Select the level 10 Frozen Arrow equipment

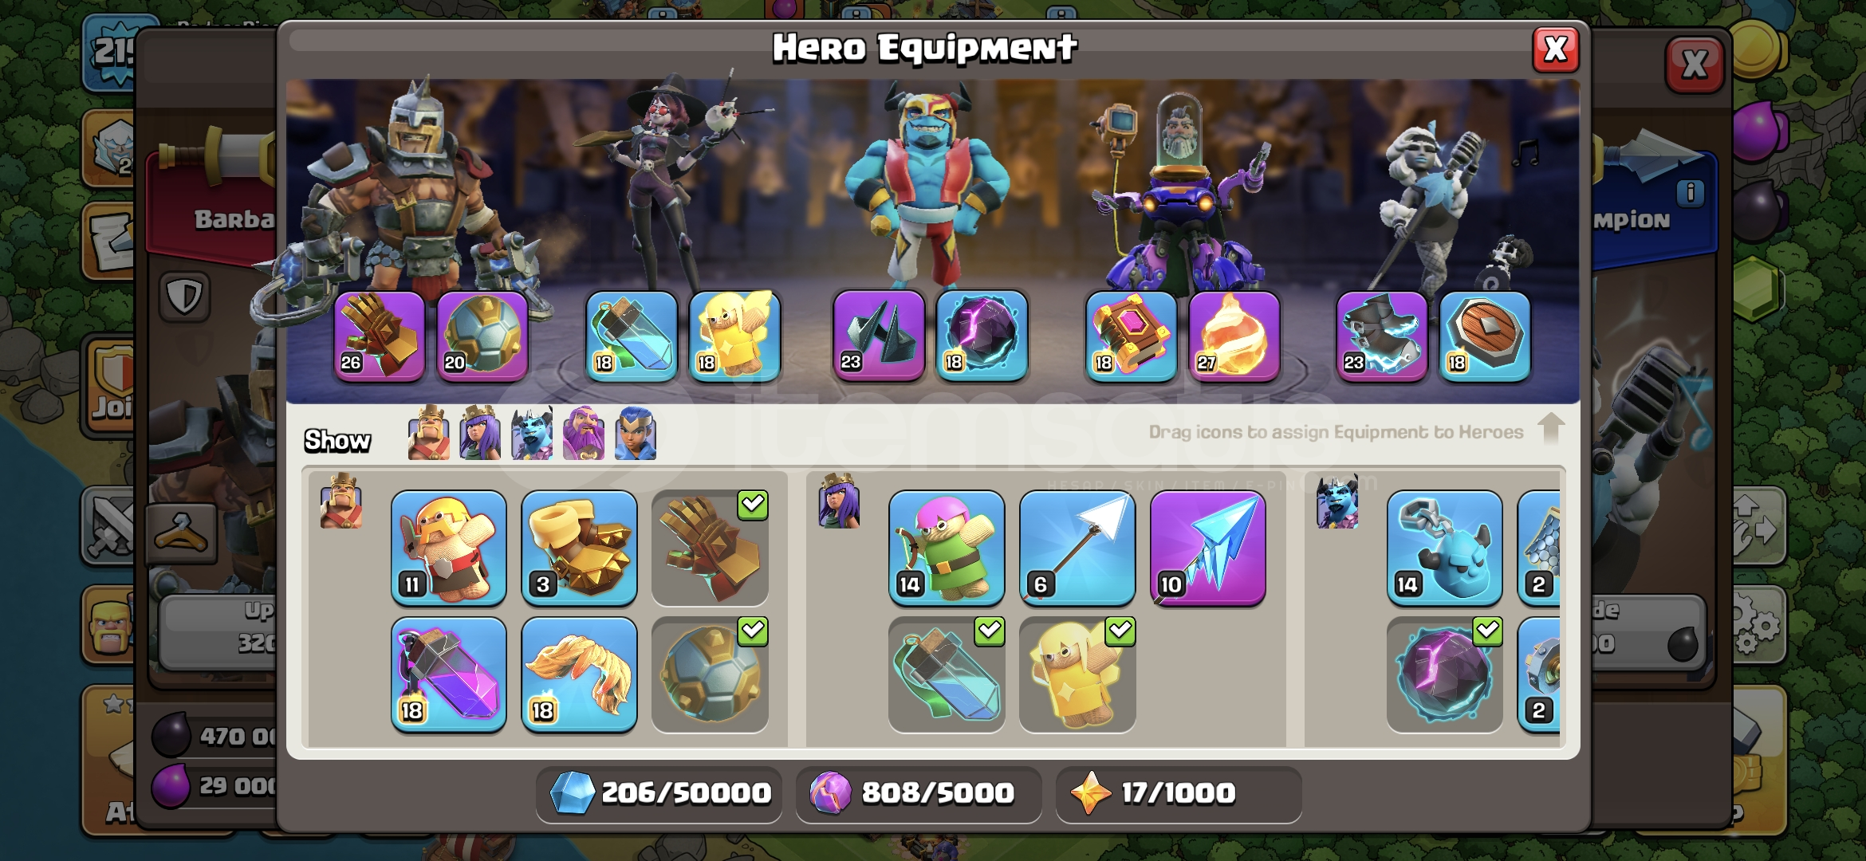coord(1208,548)
